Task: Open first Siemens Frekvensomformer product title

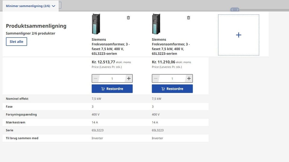Action: coord(111,46)
